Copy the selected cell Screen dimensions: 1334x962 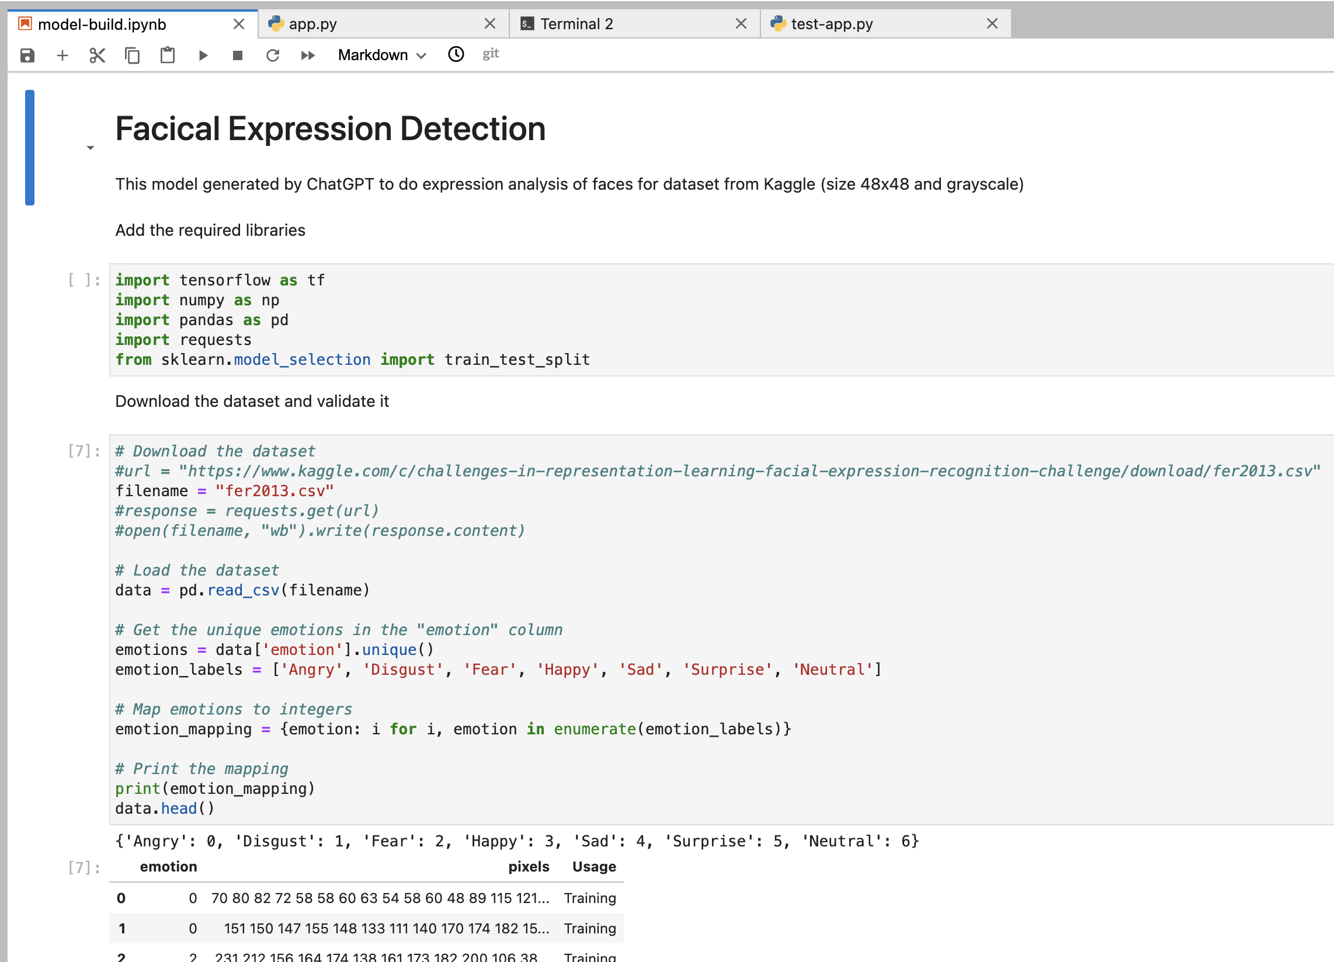coord(133,55)
